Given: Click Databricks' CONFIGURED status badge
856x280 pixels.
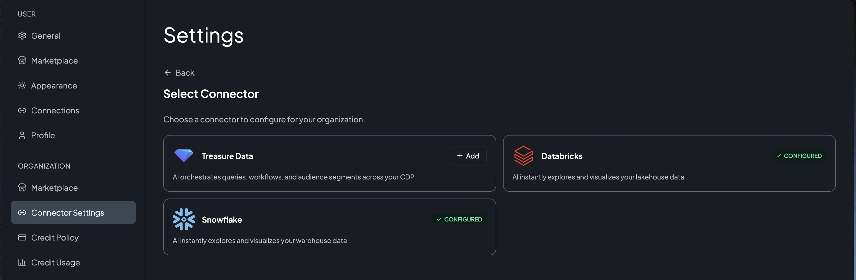Looking at the screenshot, I should (x=799, y=156).
